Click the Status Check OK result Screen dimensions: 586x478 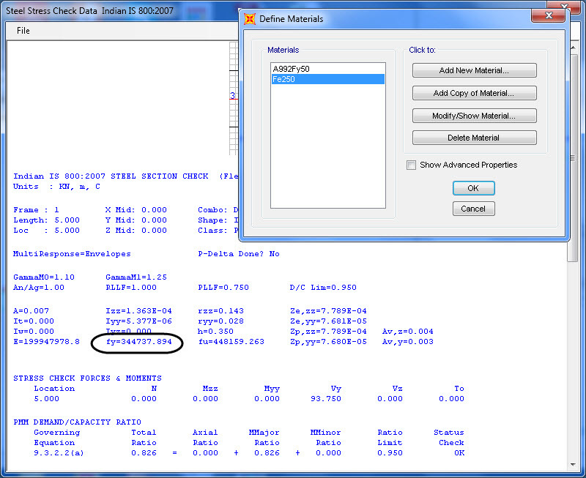pos(459,453)
